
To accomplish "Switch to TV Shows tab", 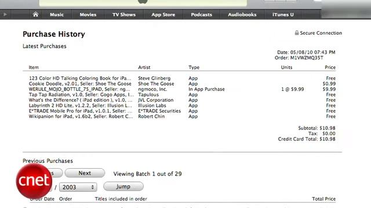I will [124, 14].
